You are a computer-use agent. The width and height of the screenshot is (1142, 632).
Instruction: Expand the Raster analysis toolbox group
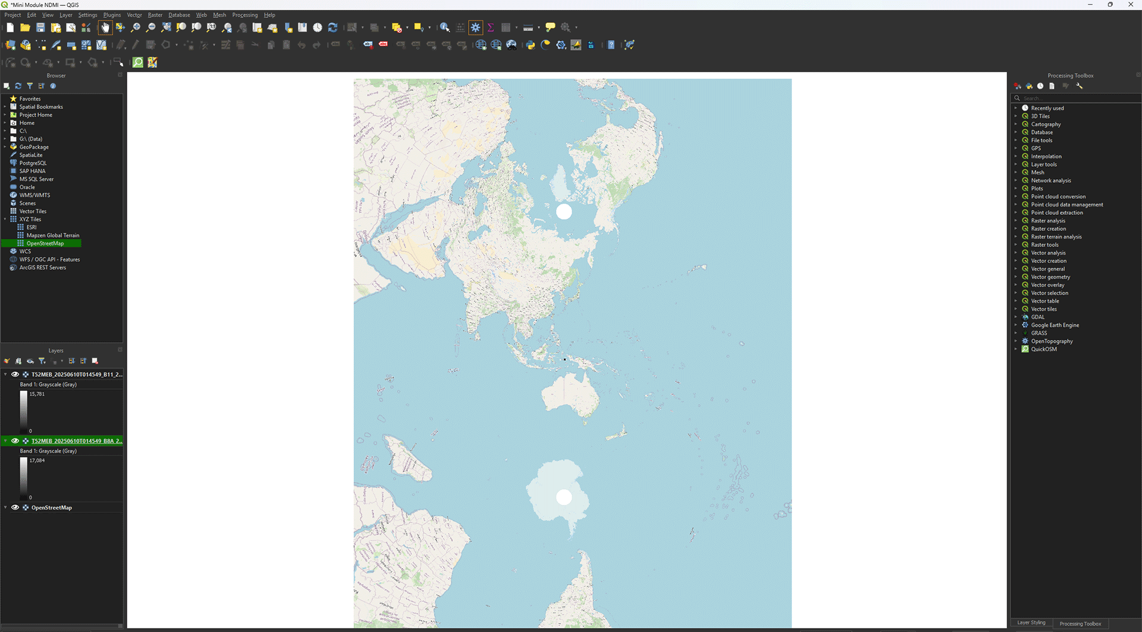[x=1016, y=221]
